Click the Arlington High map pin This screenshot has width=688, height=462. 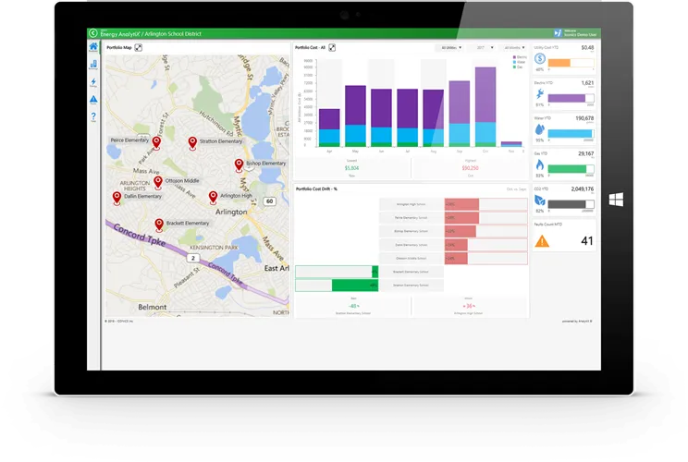pyautogui.click(x=213, y=198)
